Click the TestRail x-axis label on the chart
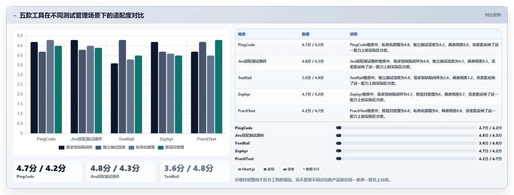Viewport: 514px width, 195px height. [126, 139]
